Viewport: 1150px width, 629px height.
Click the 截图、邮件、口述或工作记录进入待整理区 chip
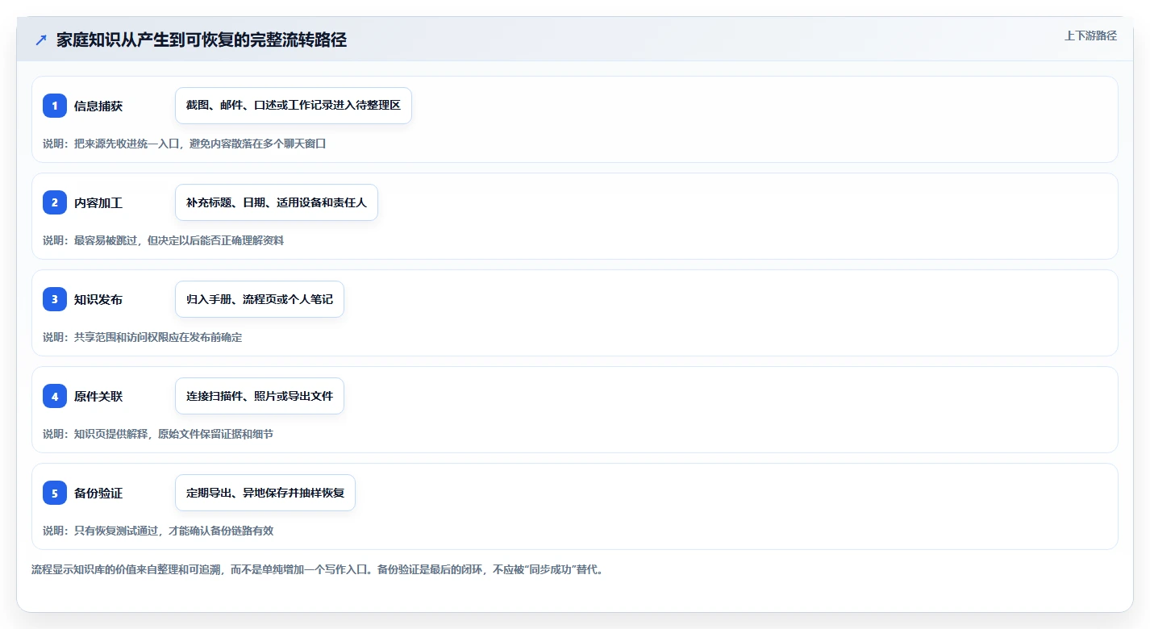coord(294,106)
